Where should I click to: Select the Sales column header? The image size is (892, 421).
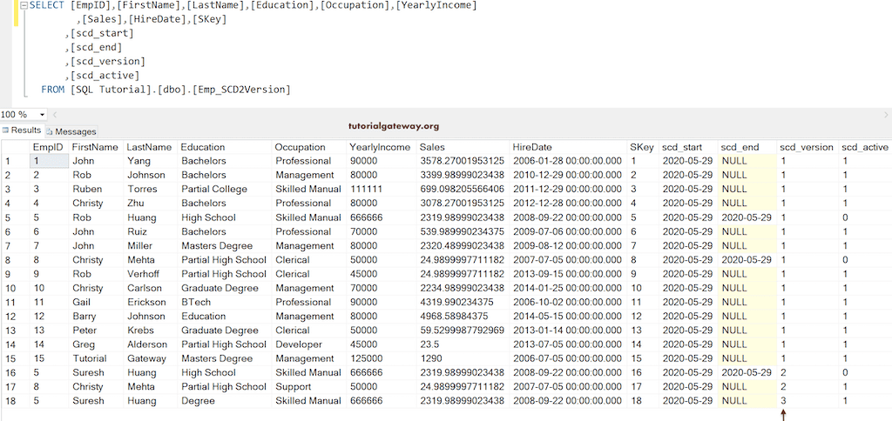click(x=463, y=147)
